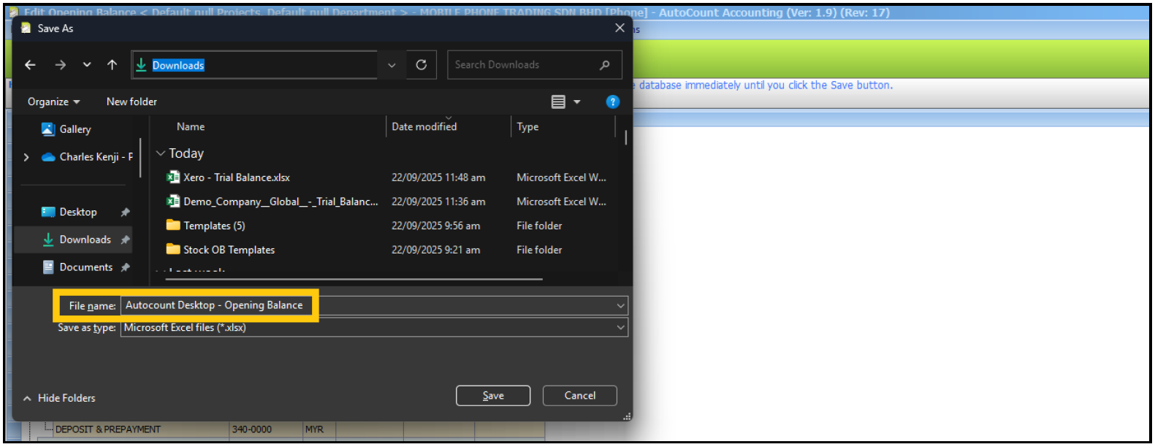This screenshot has width=1155, height=447.
Task: Collapse the Today group
Action: [161, 153]
